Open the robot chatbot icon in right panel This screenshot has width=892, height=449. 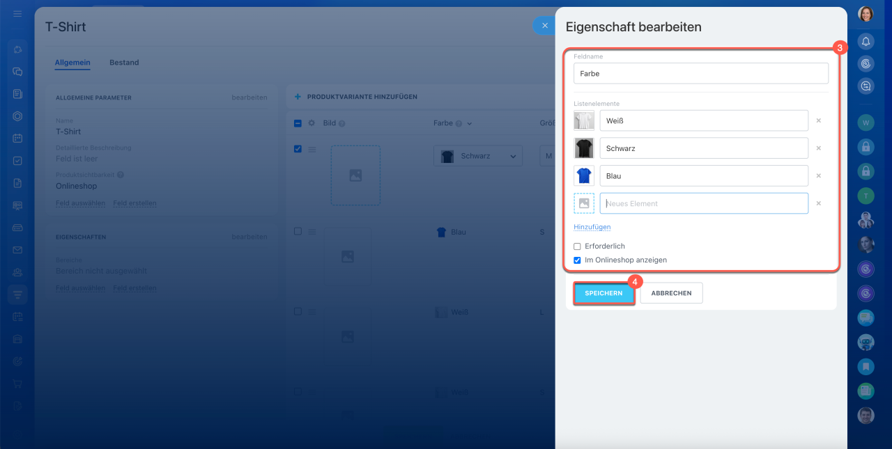866,342
